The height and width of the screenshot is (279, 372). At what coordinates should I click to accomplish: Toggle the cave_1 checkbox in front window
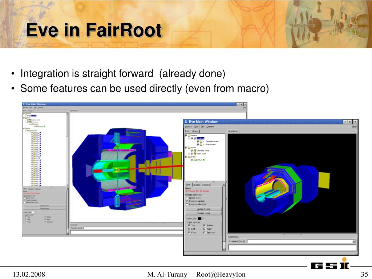click(192, 160)
